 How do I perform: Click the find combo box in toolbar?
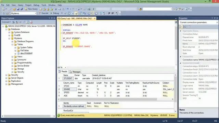pos(157,9)
